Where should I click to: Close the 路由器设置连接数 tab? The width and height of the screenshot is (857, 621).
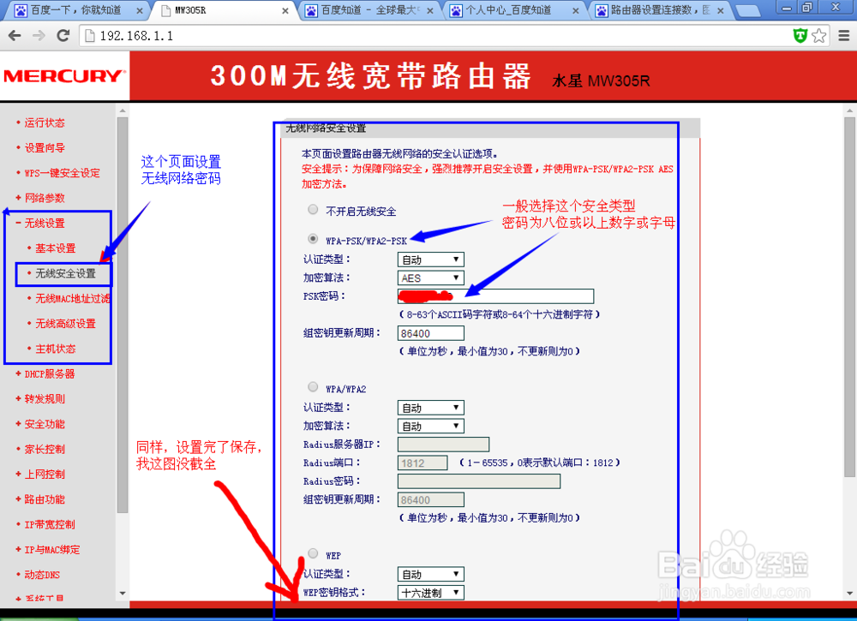point(721,10)
